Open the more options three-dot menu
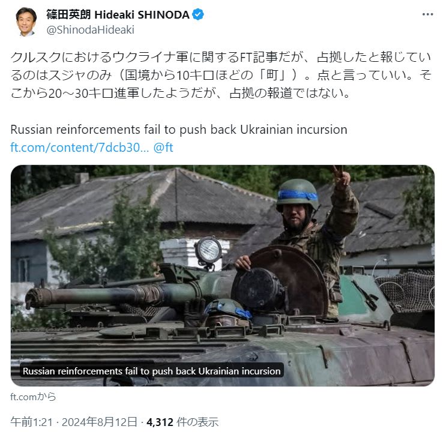The height and width of the screenshot is (435, 446). [427, 14]
